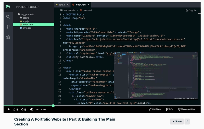Click the editor minimap scrollbar marker
Screen dimensions: 204x129
[x=199, y=14]
